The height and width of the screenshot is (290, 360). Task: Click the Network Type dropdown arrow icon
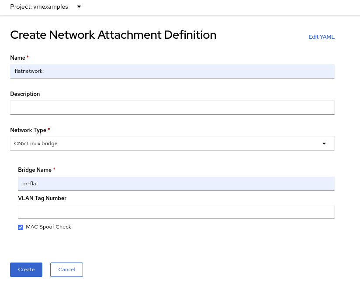click(x=324, y=143)
